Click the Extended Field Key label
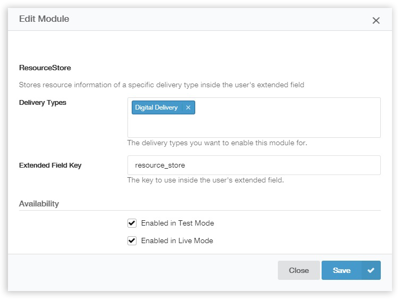The height and width of the screenshot is (299, 400). 50,165
